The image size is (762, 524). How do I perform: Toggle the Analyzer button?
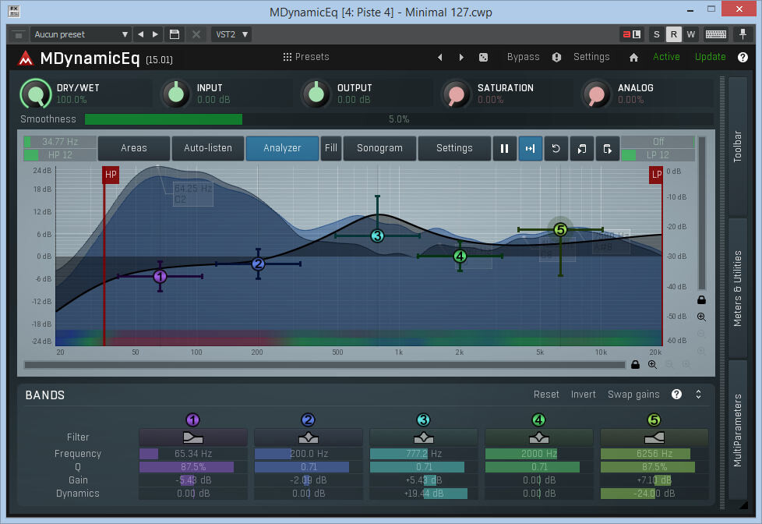click(282, 148)
